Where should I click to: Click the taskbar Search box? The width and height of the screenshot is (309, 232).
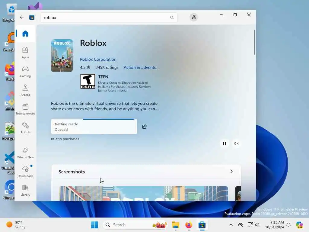point(135,225)
